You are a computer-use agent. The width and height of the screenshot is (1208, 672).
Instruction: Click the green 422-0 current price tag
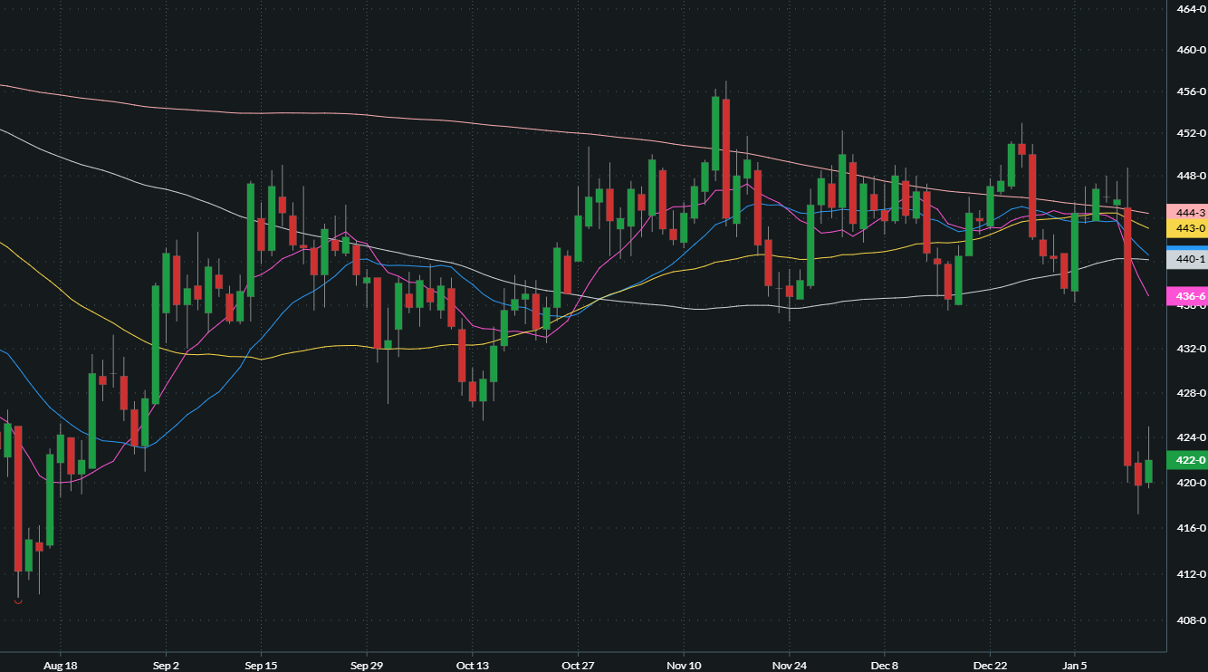tap(1188, 460)
